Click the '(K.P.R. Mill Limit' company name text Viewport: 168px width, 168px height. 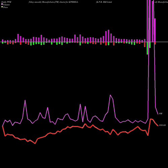[x=104, y=2]
